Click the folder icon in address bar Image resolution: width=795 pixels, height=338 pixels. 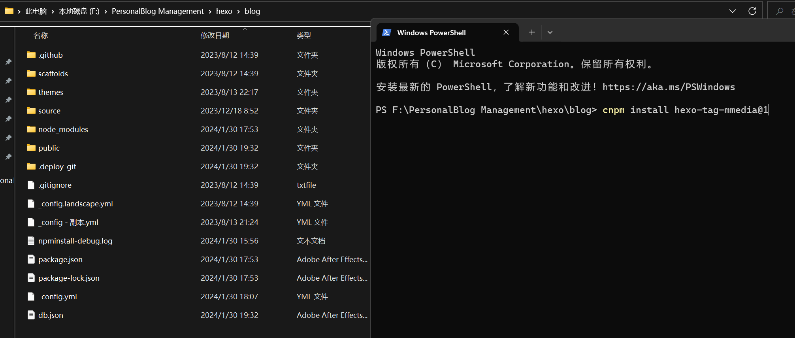9,11
